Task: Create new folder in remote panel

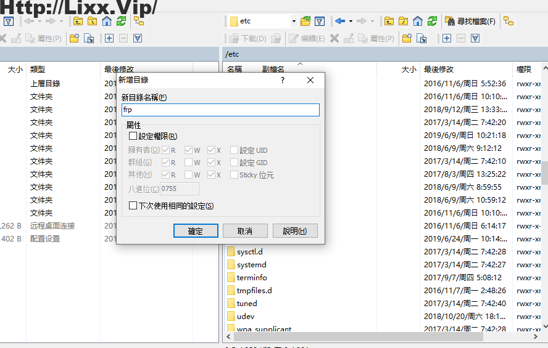Action: 407,38
